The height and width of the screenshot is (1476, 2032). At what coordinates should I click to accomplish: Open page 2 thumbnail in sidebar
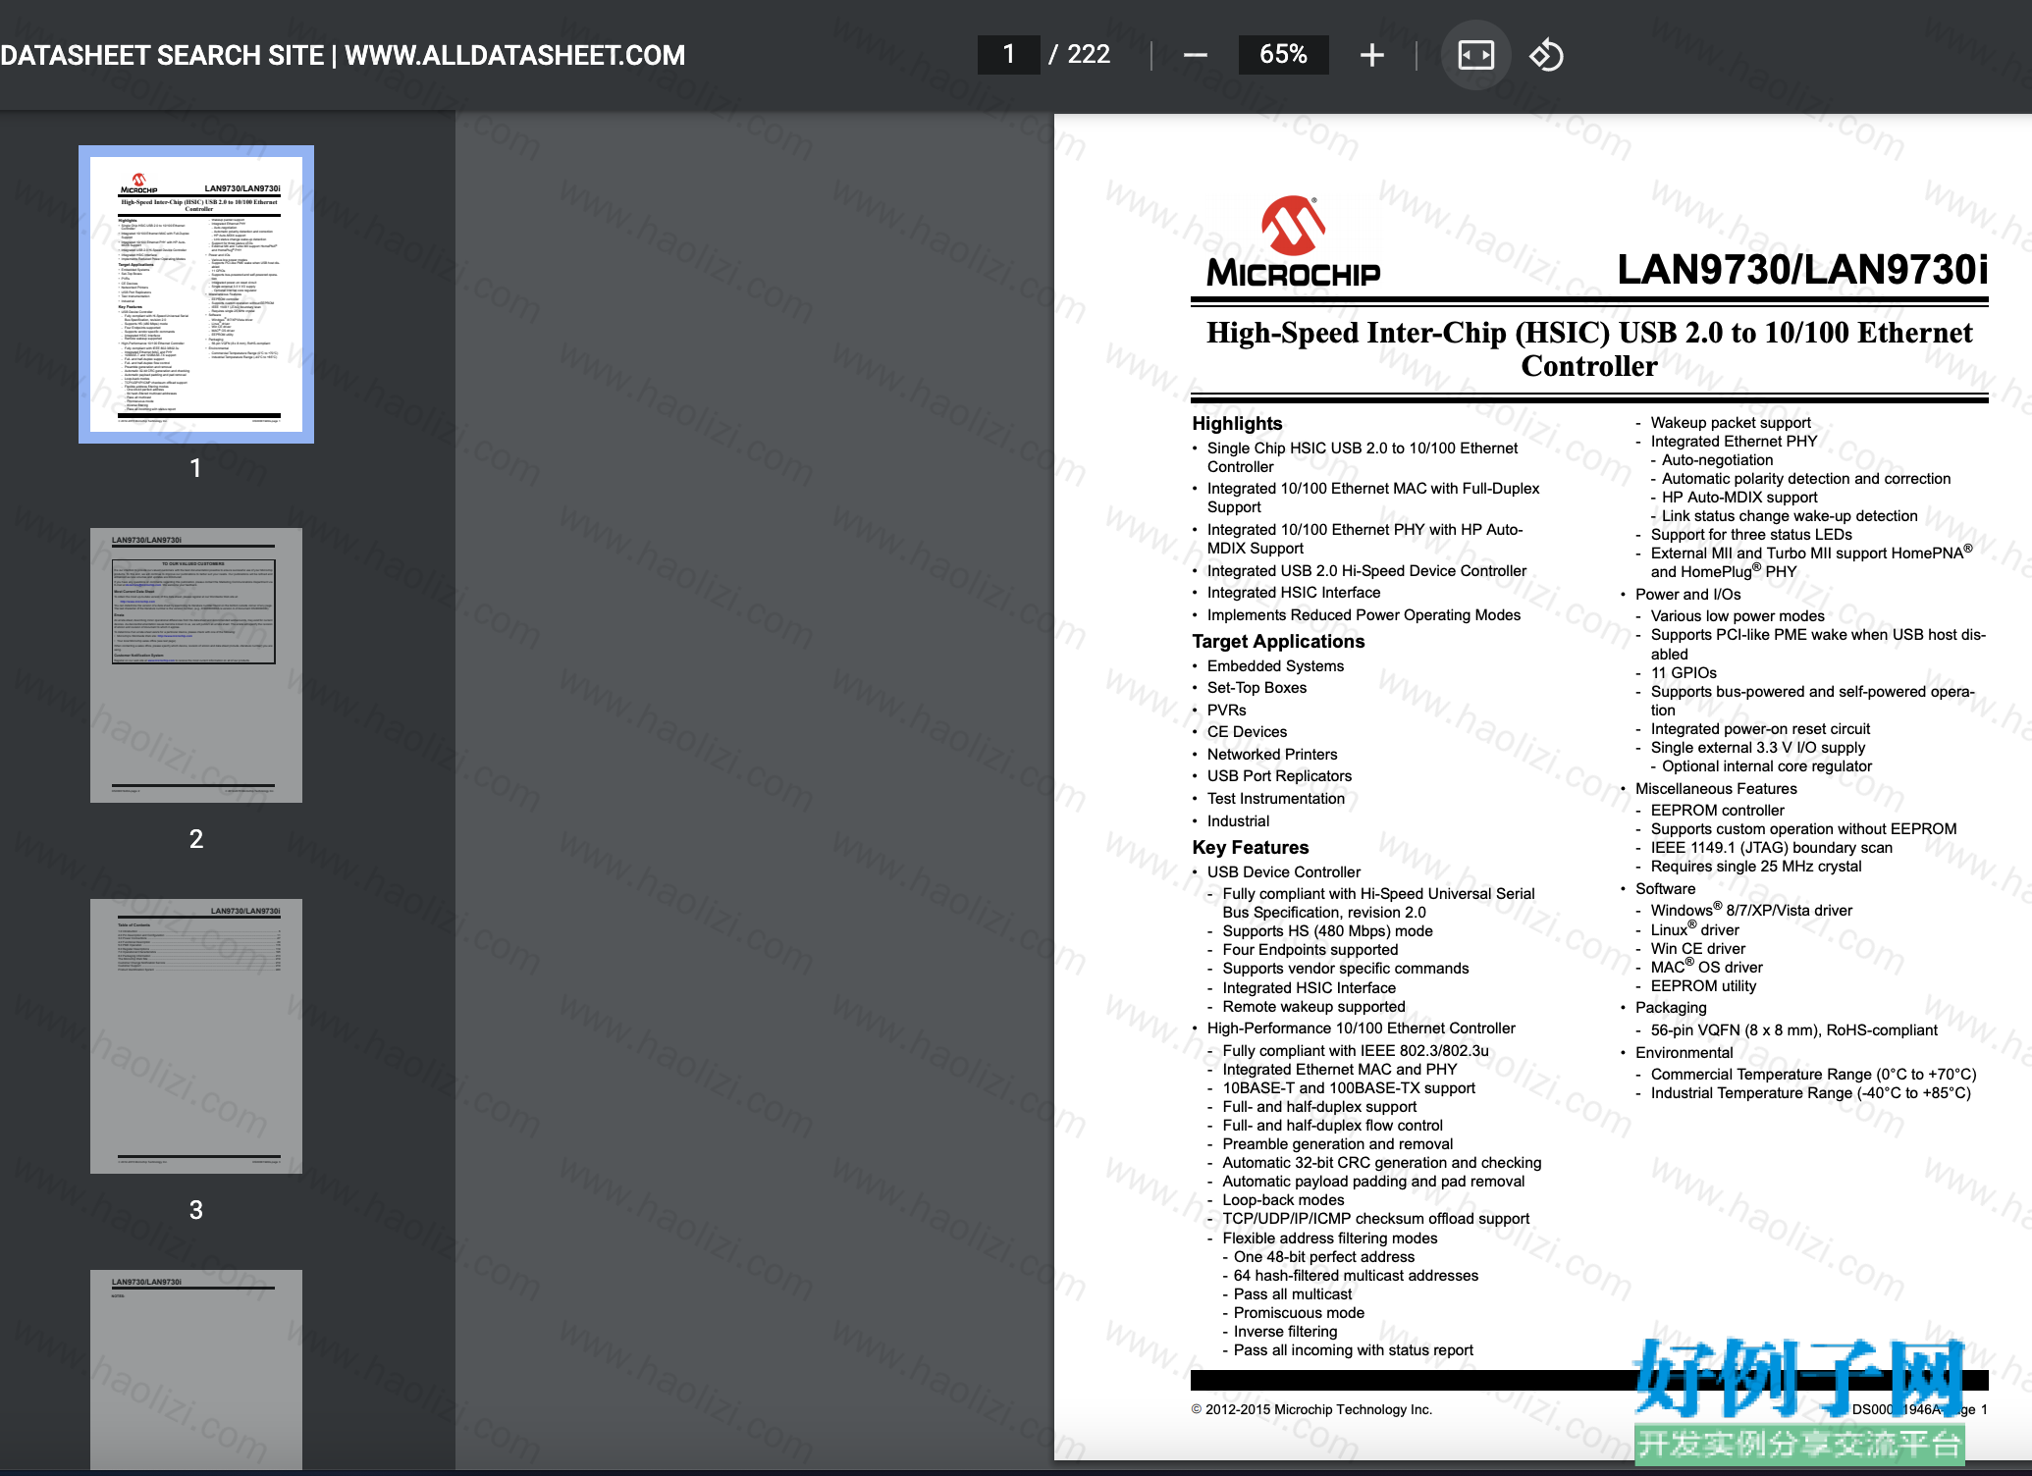[x=196, y=665]
